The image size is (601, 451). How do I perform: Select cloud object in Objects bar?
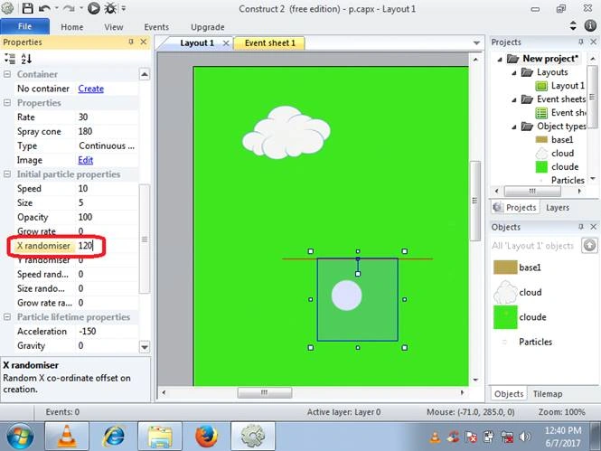point(518,292)
